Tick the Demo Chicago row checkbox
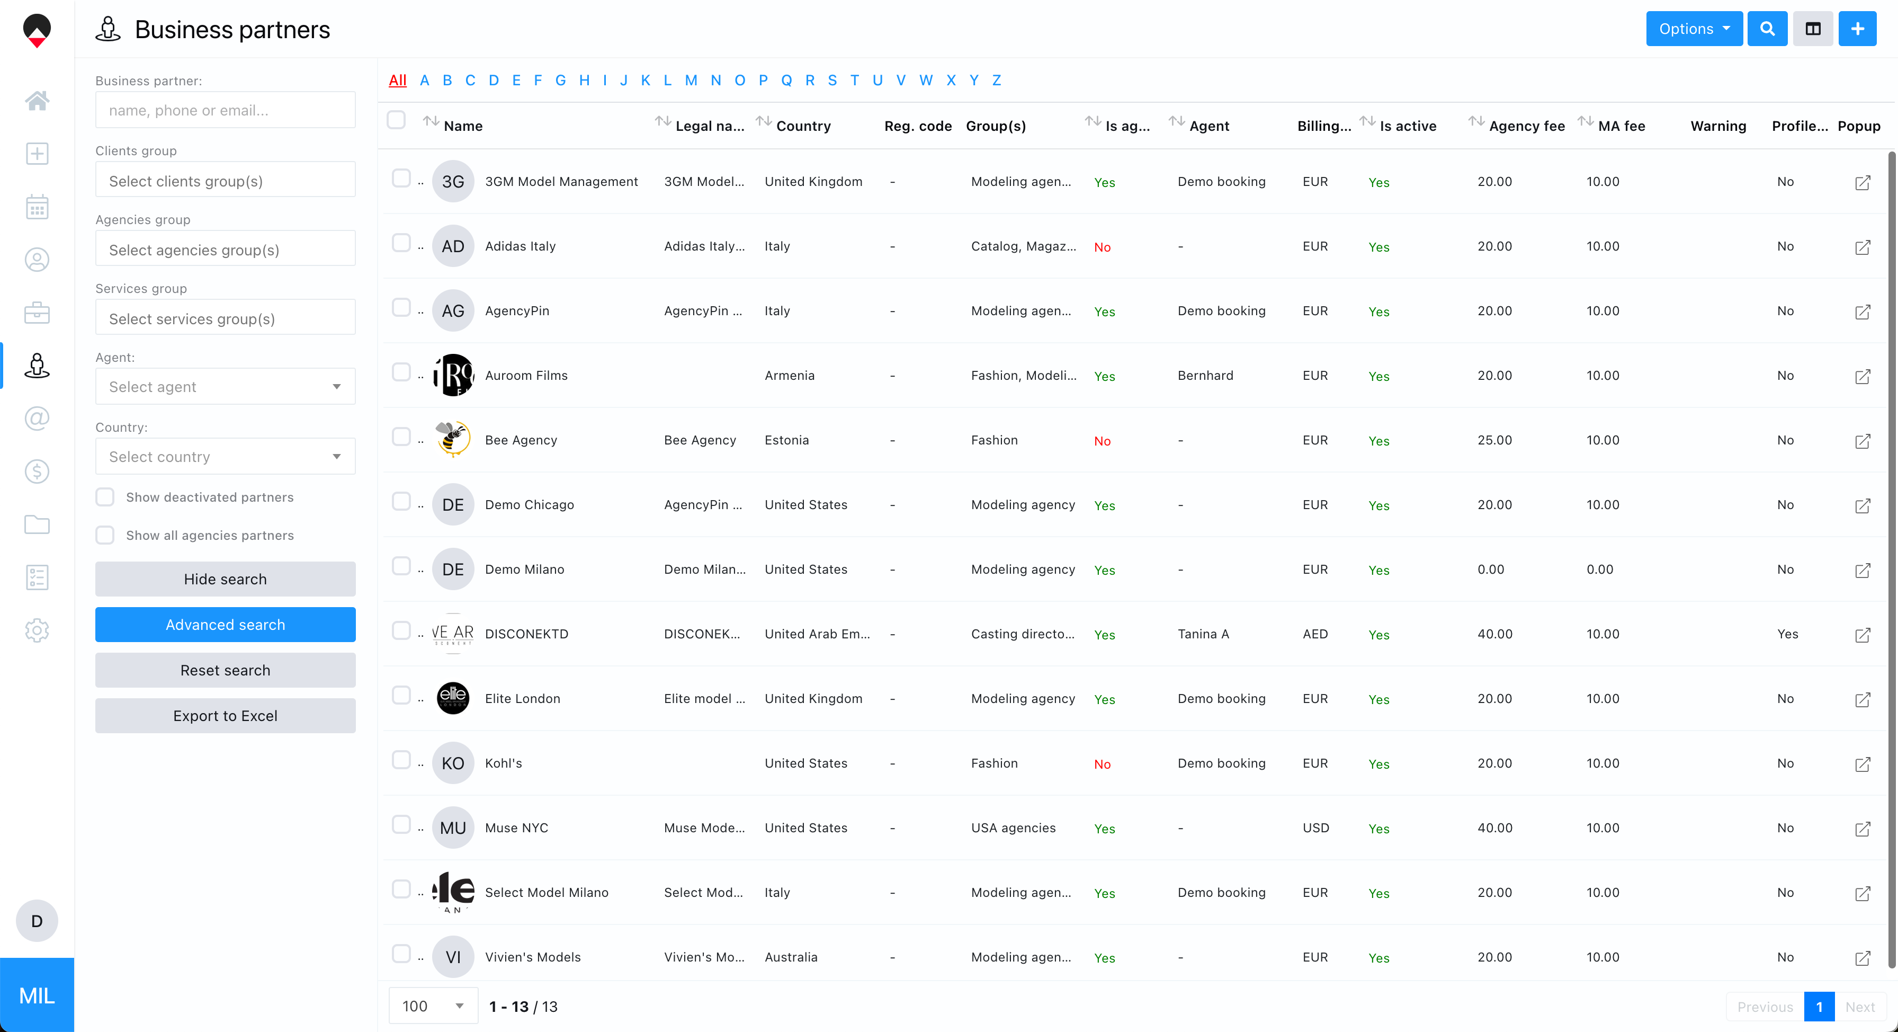The height and width of the screenshot is (1032, 1898). tap(401, 501)
